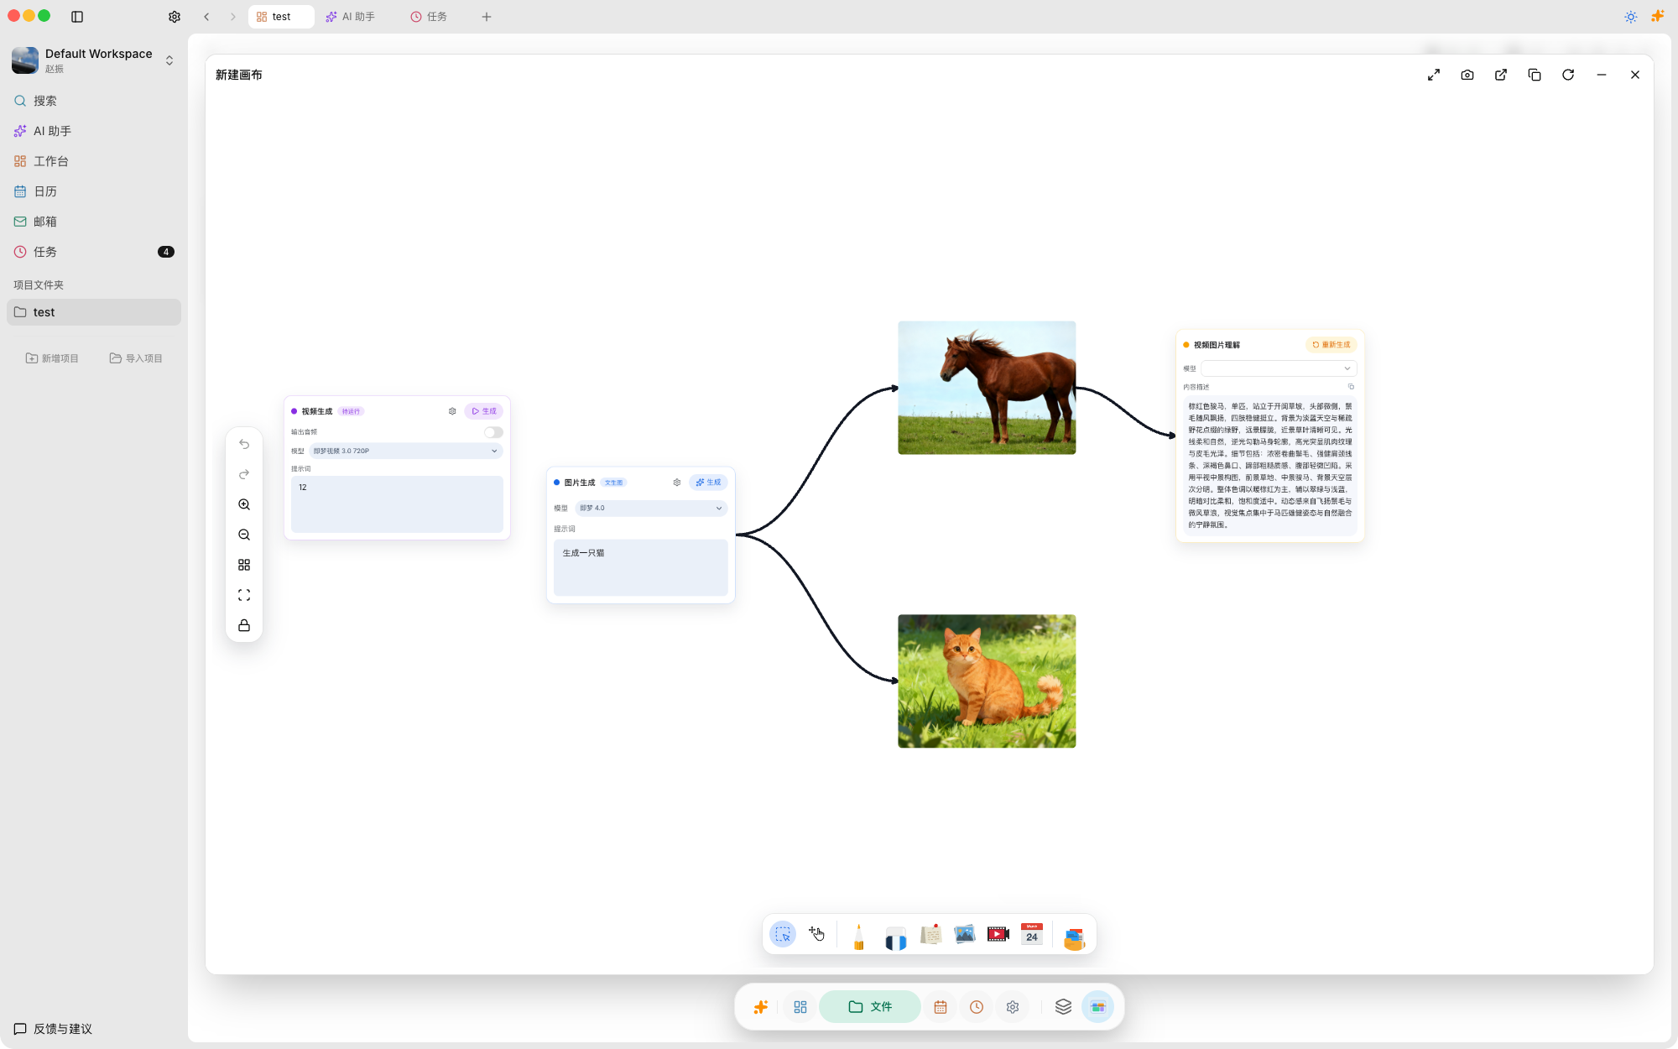Enable the 输出音频 switch in 视频生成 node
Image resolution: width=1678 pixels, height=1049 pixels.
493,432
